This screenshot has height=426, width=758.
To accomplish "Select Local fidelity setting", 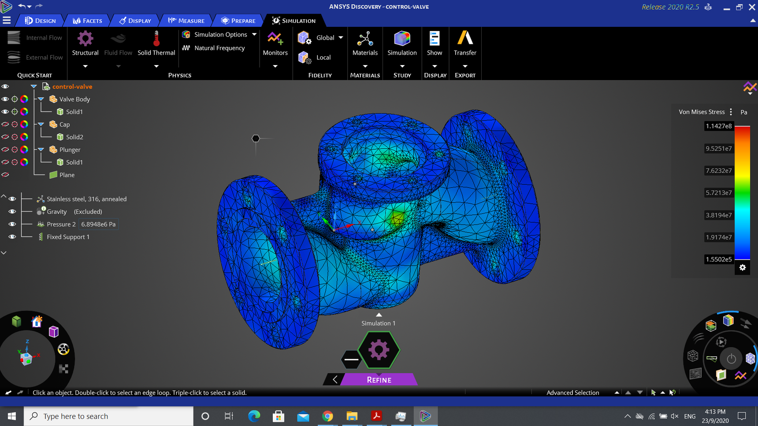I will click(315, 58).
